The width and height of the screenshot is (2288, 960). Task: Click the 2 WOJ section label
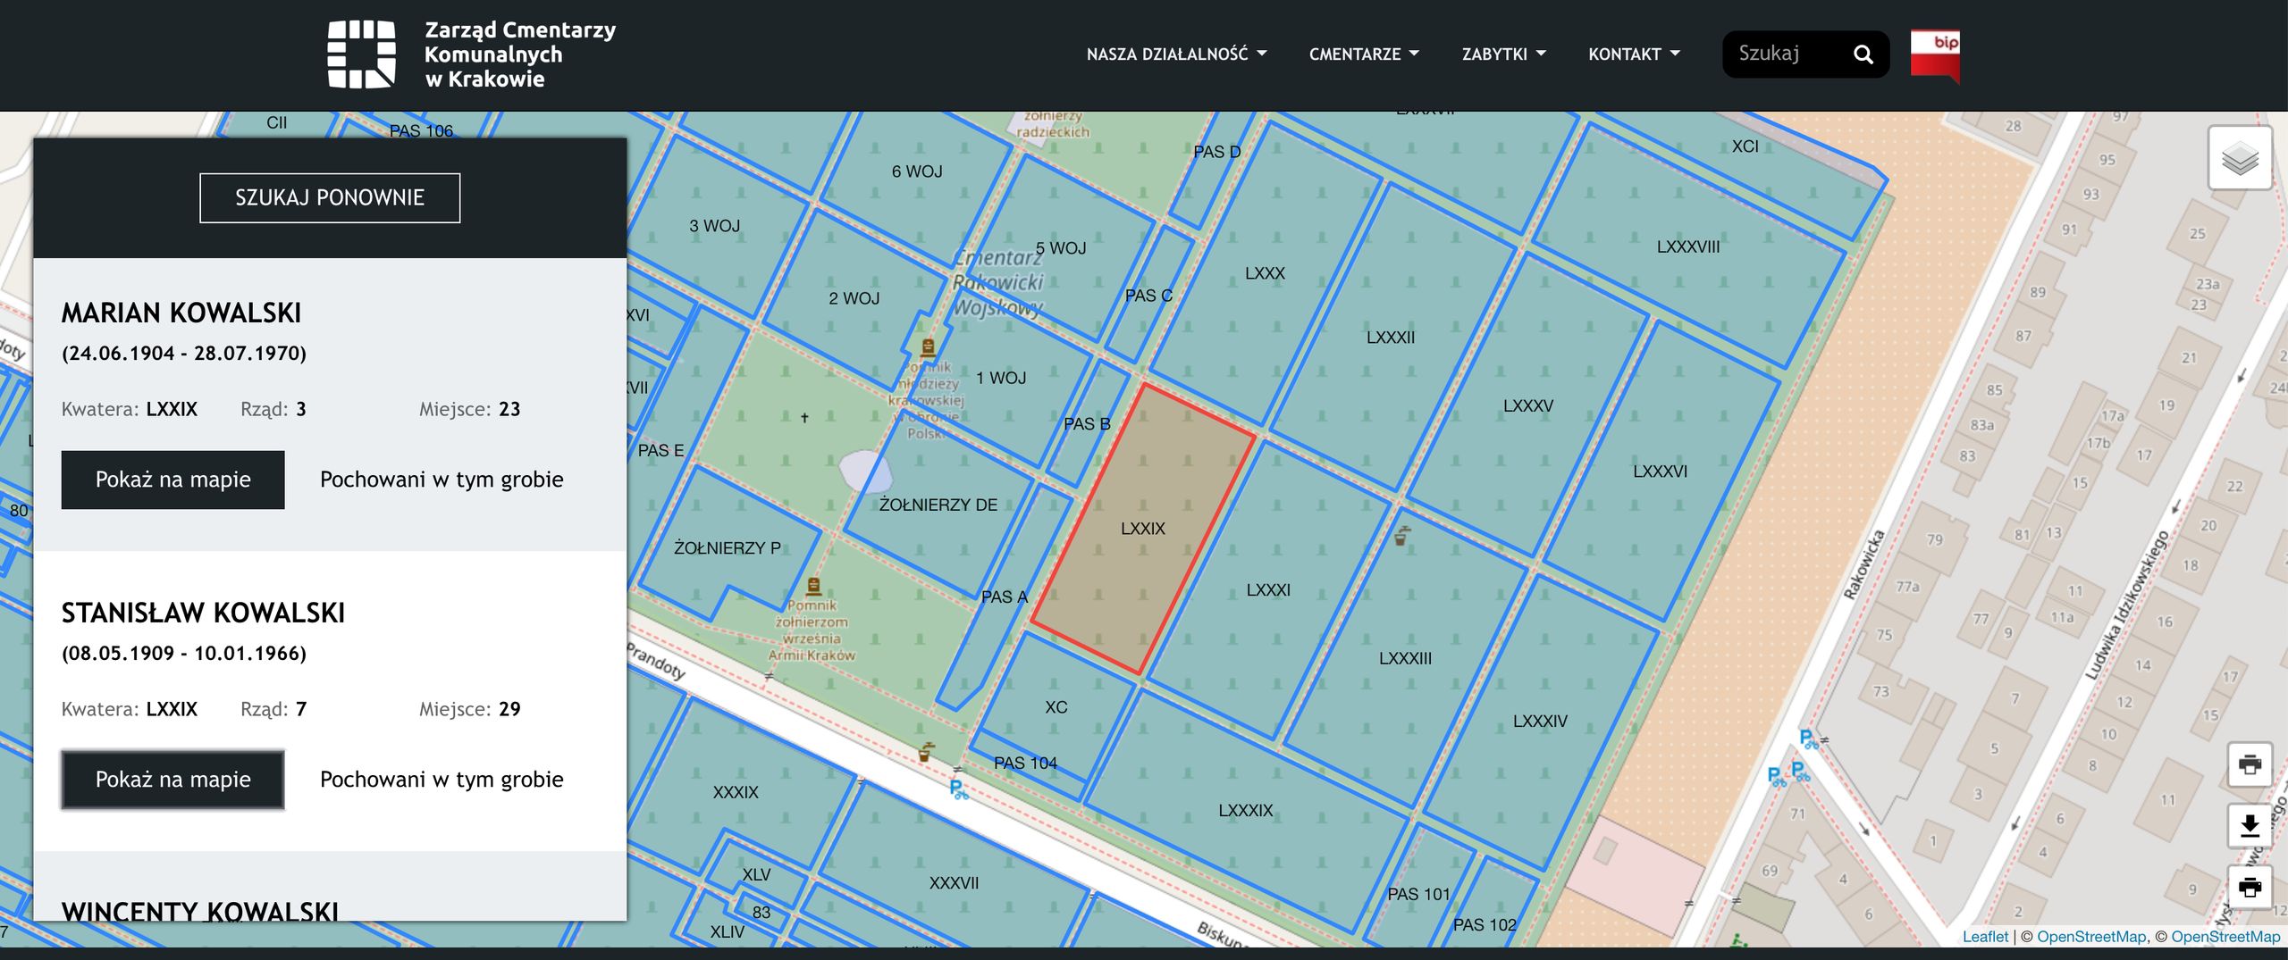point(854,298)
